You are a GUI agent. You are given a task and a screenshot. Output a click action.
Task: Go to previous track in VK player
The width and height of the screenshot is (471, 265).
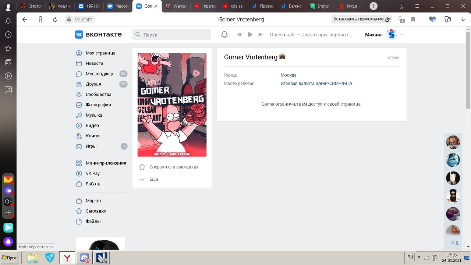239,35
